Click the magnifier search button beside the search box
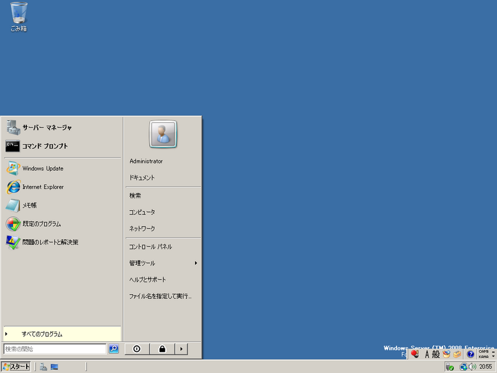This screenshot has width=497, height=373. click(114, 349)
